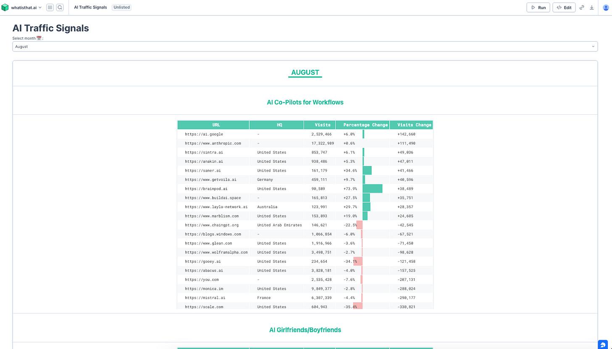Click the brainpod.ai +73.9% green bar
The height and width of the screenshot is (349, 612).
[372, 189]
